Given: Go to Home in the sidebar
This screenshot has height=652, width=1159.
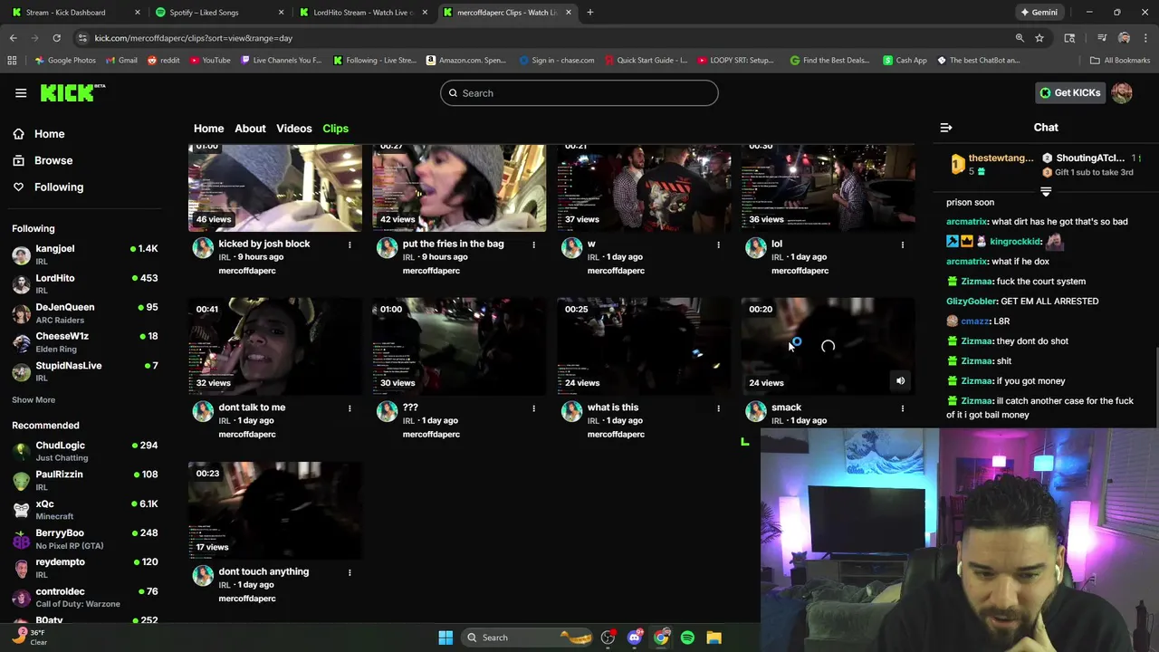Looking at the screenshot, I should pos(49,134).
